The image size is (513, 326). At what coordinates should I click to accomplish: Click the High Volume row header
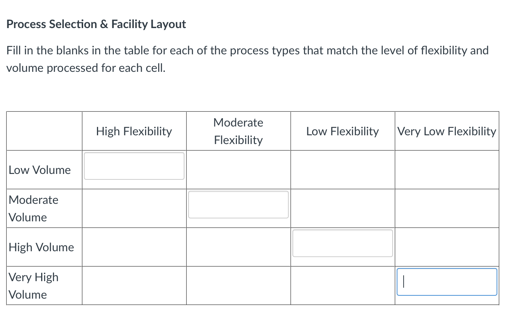[x=41, y=247]
